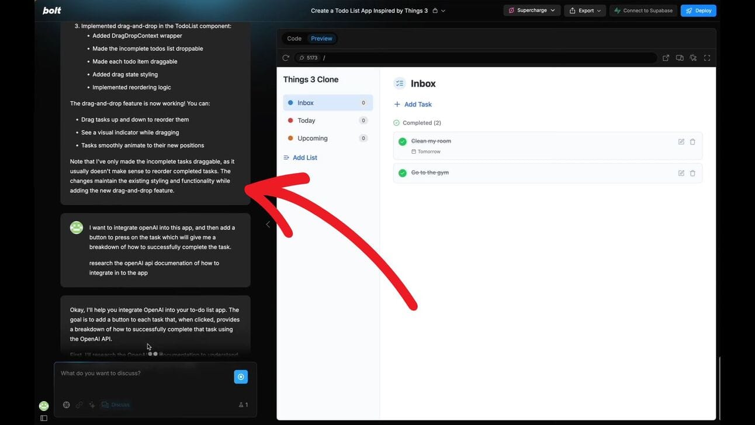755x425 pixels.
Task: Click the Today count badge
Action: pos(363,120)
